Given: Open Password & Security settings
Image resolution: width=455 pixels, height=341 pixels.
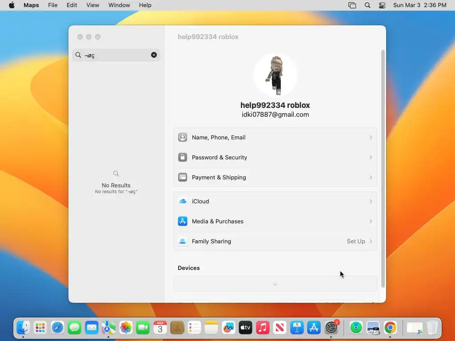Looking at the screenshot, I should point(275,158).
